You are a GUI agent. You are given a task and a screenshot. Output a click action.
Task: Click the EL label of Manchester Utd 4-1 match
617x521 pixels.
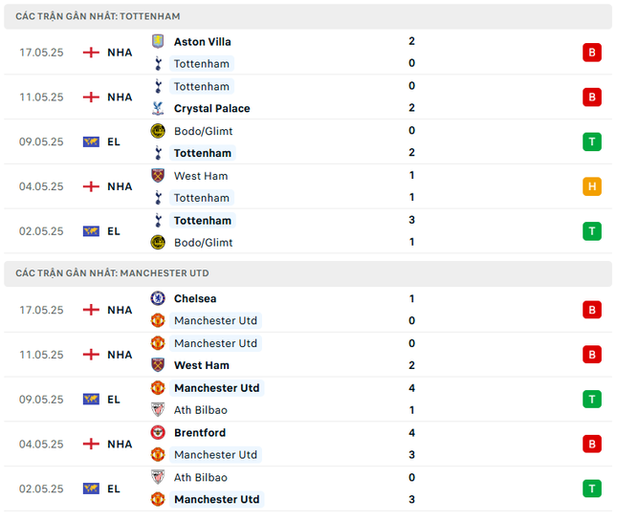[114, 400]
